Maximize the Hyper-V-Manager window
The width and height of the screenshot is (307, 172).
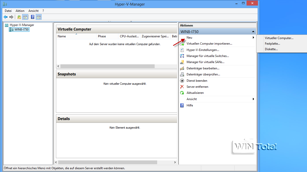coord(243,4)
